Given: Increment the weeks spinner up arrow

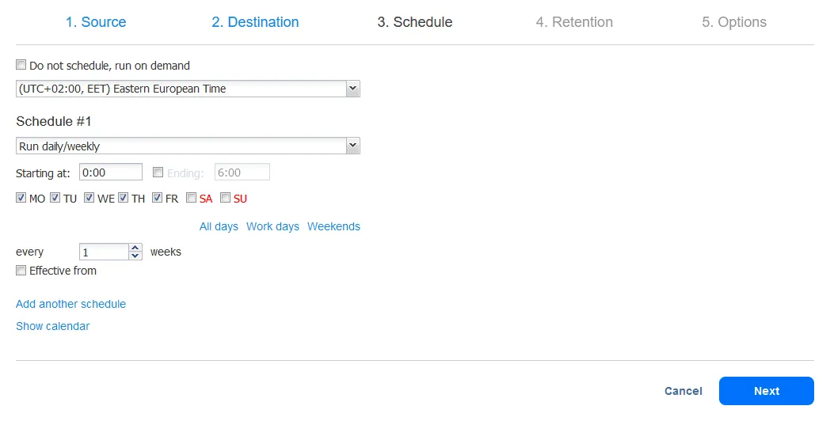Looking at the screenshot, I should coord(135,248).
